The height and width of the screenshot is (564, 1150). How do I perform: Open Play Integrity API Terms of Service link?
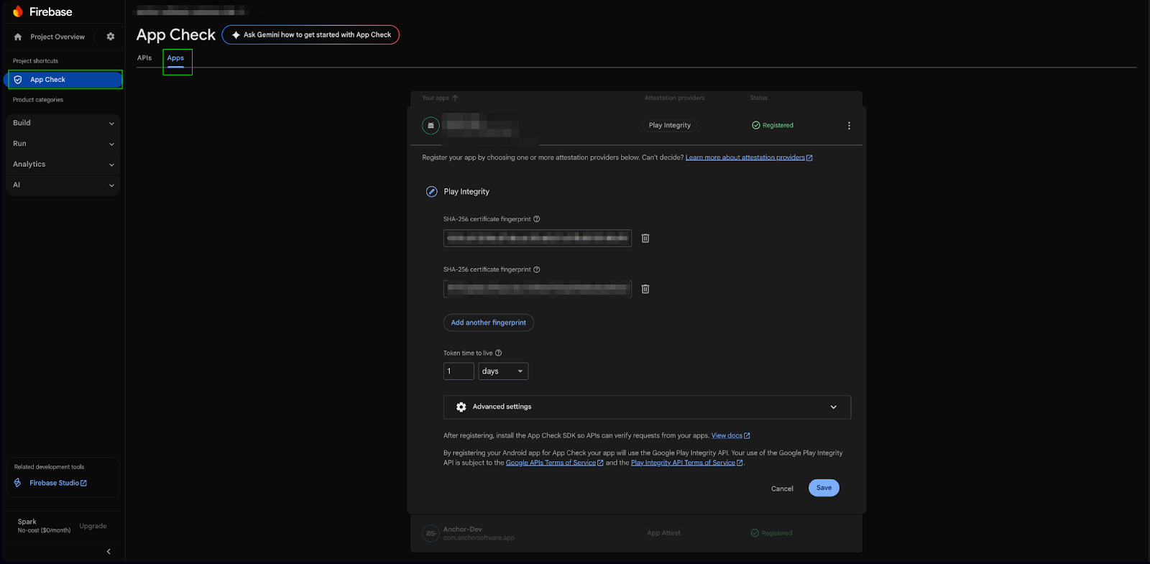click(686, 463)
